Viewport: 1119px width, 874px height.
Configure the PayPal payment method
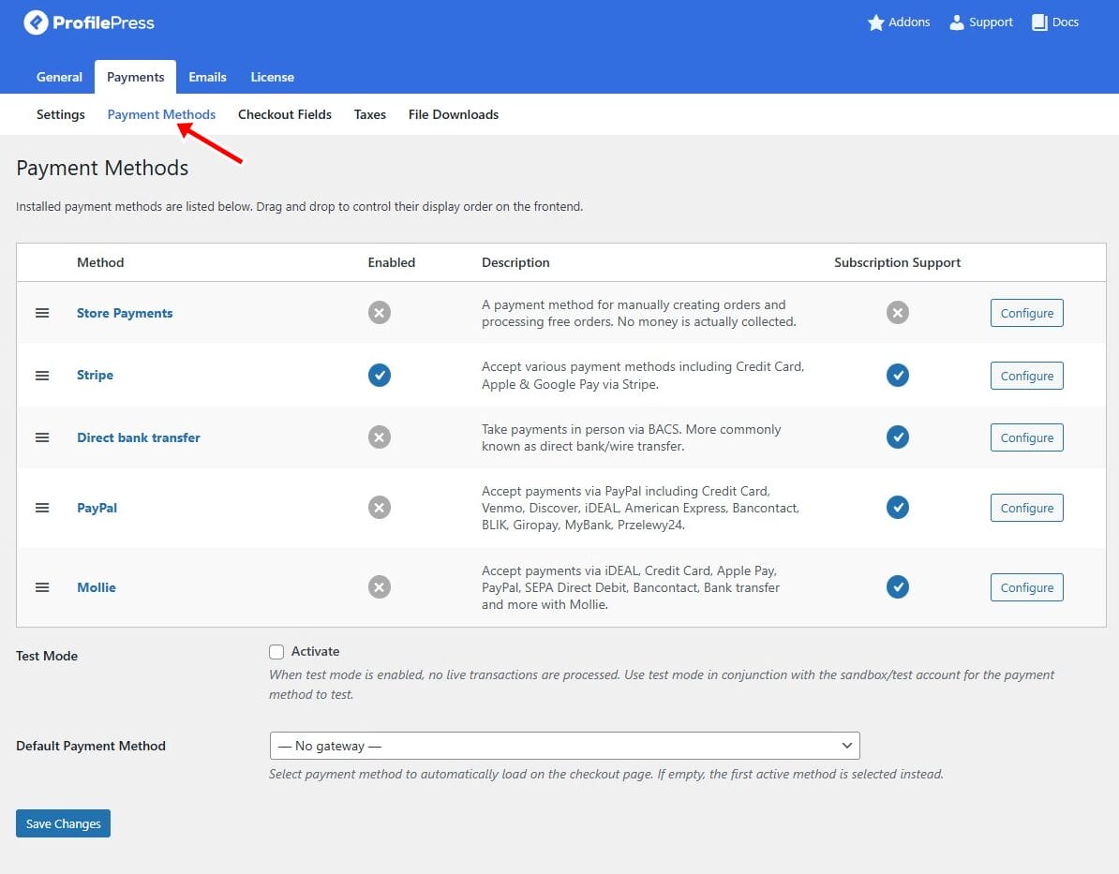tap(1026, 508)
